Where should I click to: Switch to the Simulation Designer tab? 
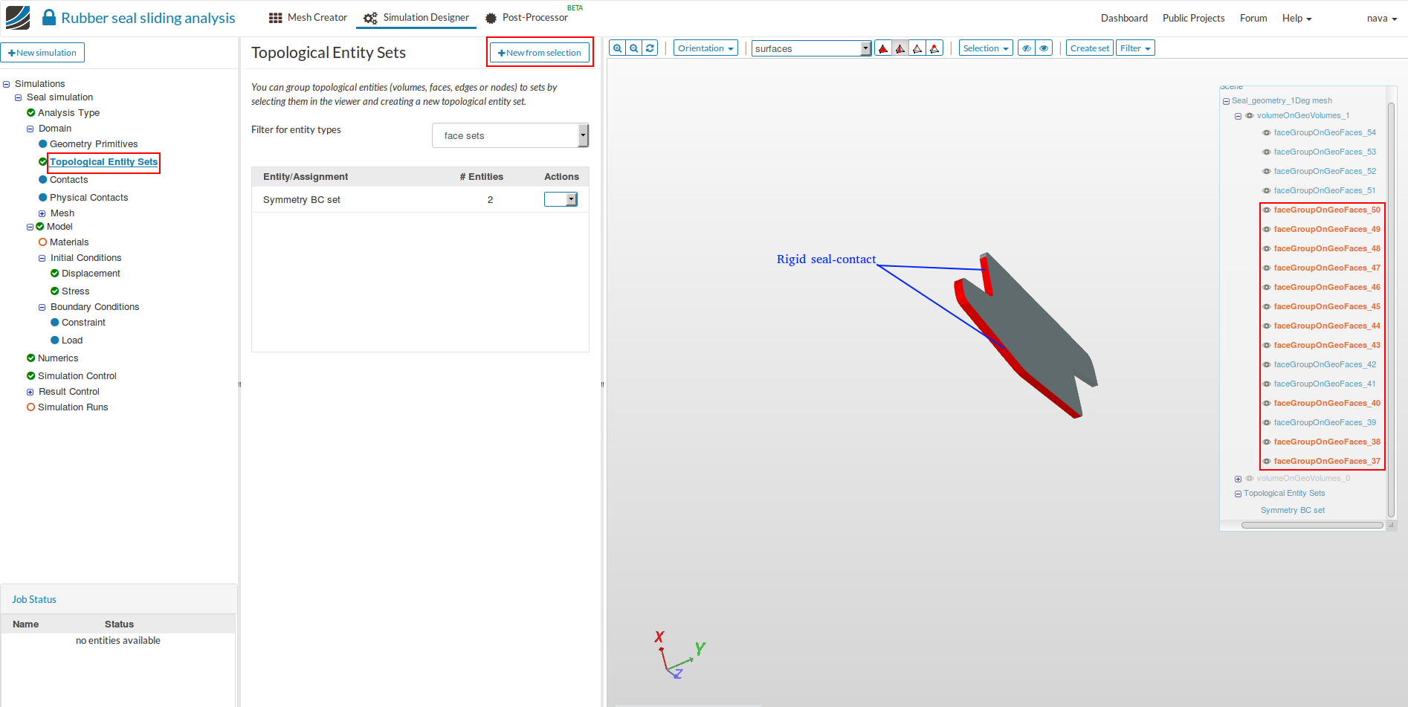(416, 18)
